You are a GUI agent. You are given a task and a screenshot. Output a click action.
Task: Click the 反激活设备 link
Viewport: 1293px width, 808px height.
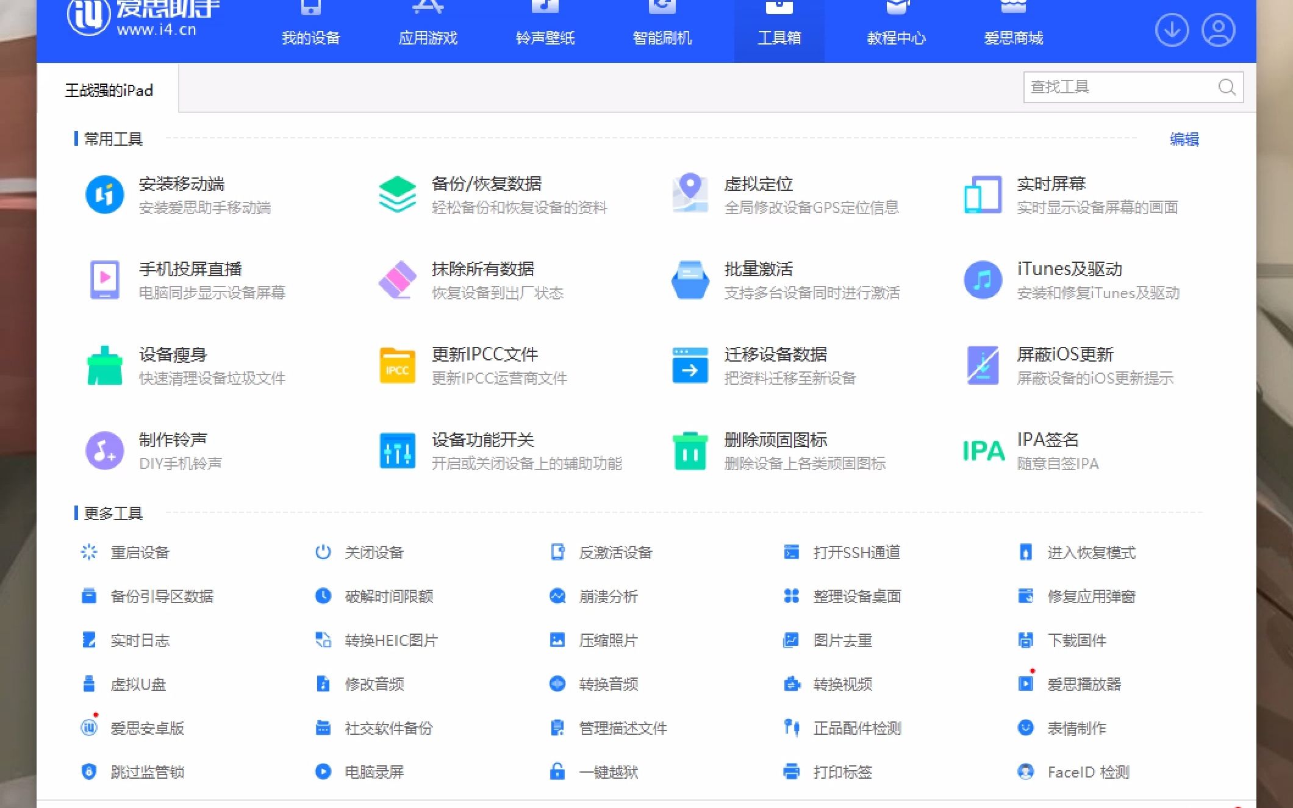pos(615,552)
